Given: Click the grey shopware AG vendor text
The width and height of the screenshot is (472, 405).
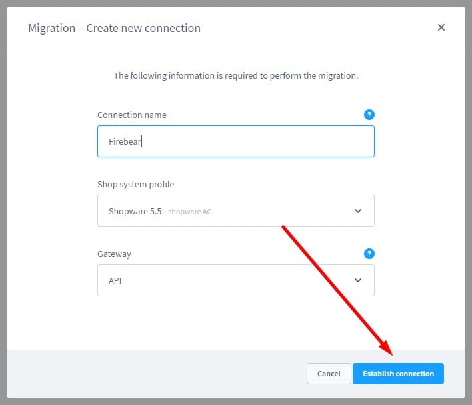Looking at the screenshot, I should [190, 212].
